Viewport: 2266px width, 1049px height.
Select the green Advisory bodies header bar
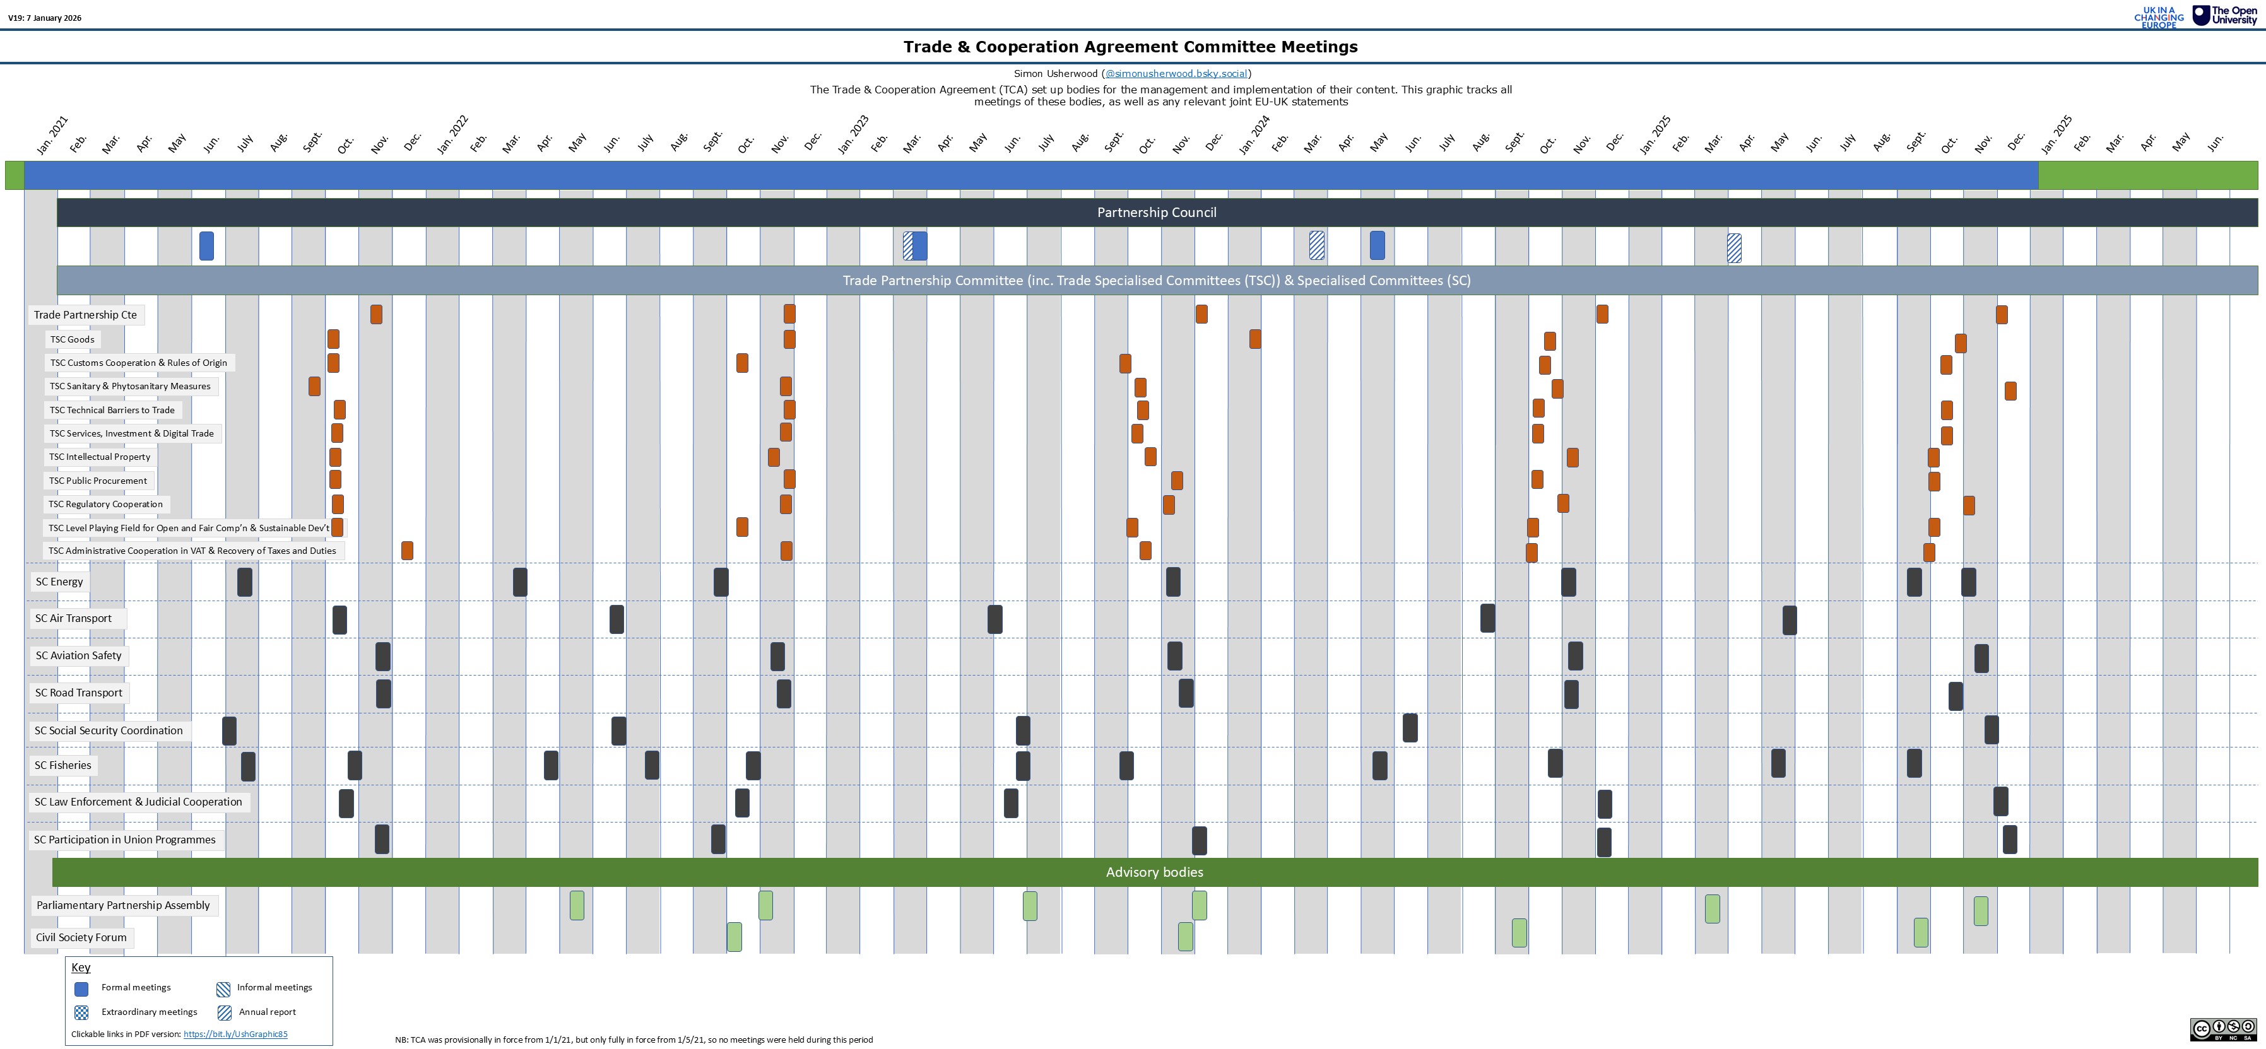[1154, 872]
